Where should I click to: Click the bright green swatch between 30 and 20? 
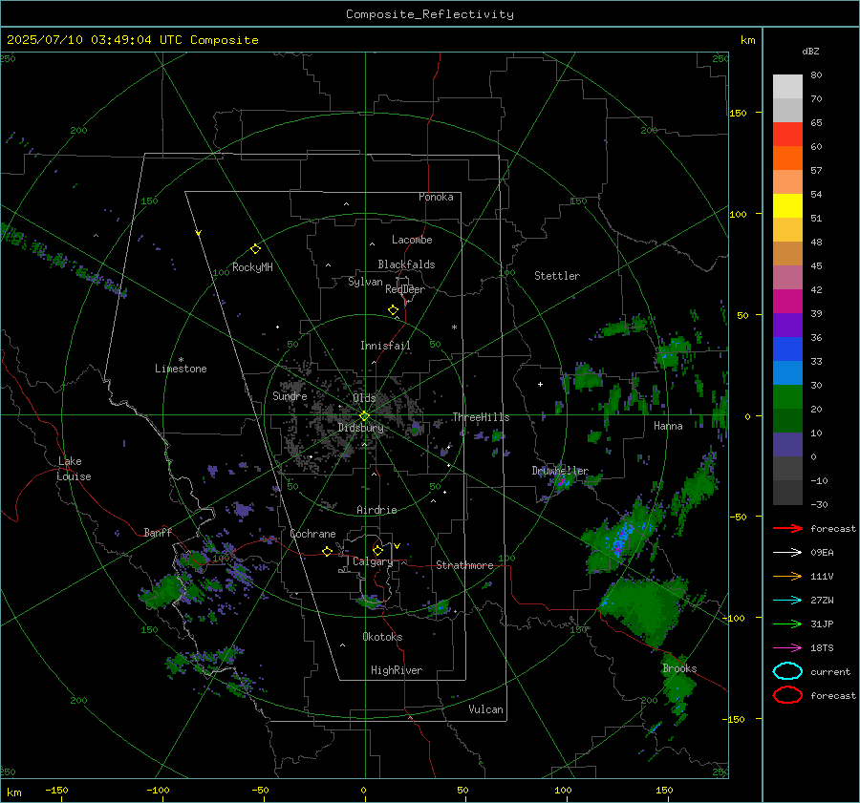coord(787,396)
